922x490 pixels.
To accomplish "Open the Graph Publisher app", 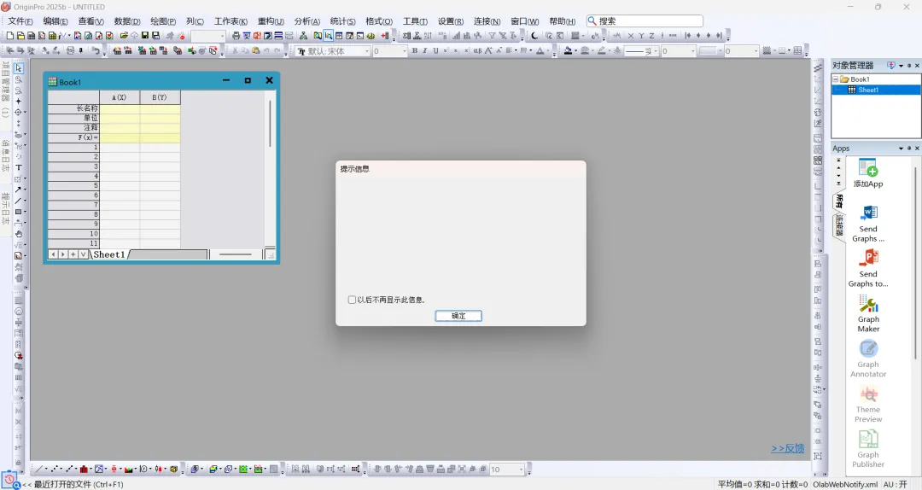I will (868, 449).
